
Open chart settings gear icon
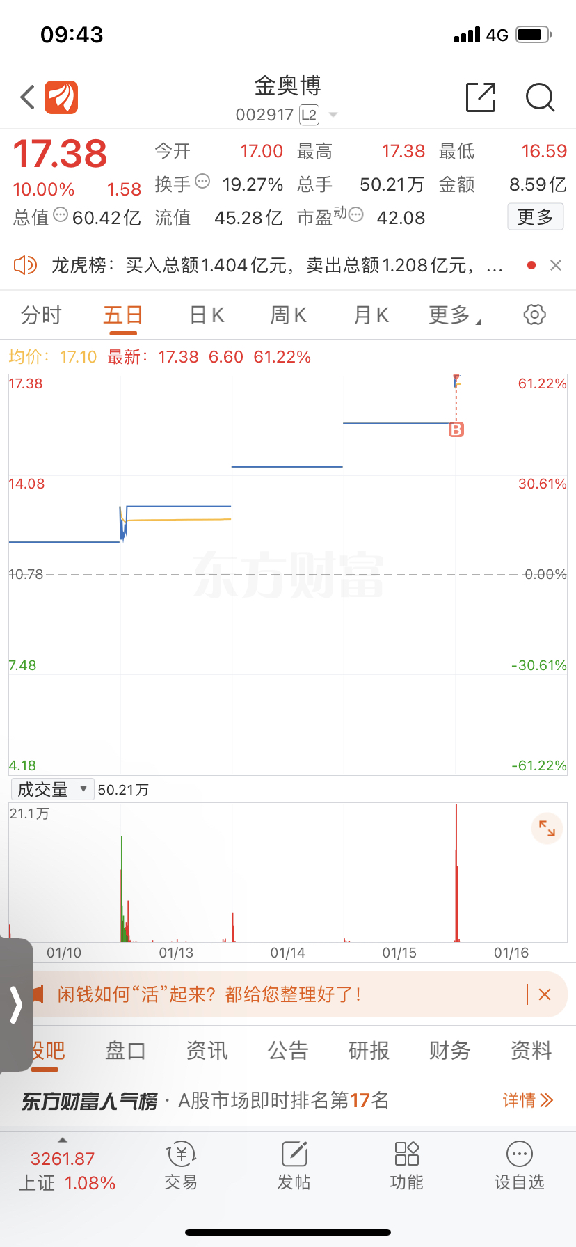pos(534,315)
